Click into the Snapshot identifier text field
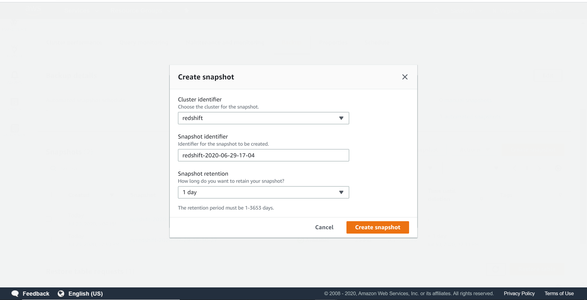Screen dimensions: 587x300 click(x=263, y=155)
